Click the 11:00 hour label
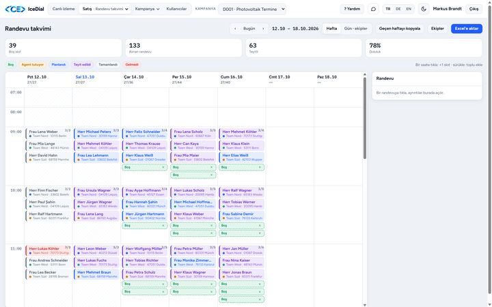 [x=16, y=249]
